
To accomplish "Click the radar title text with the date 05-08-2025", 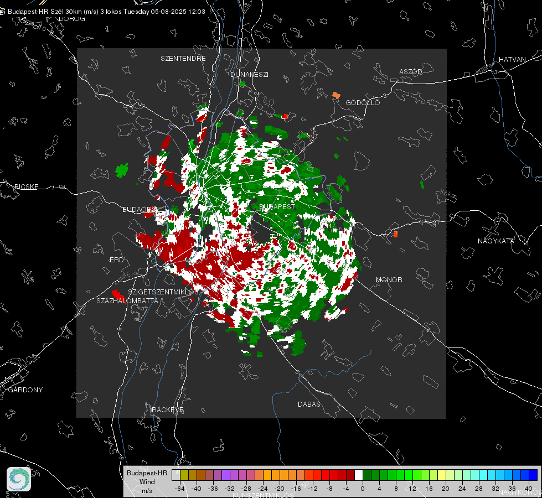I will 106,12.
